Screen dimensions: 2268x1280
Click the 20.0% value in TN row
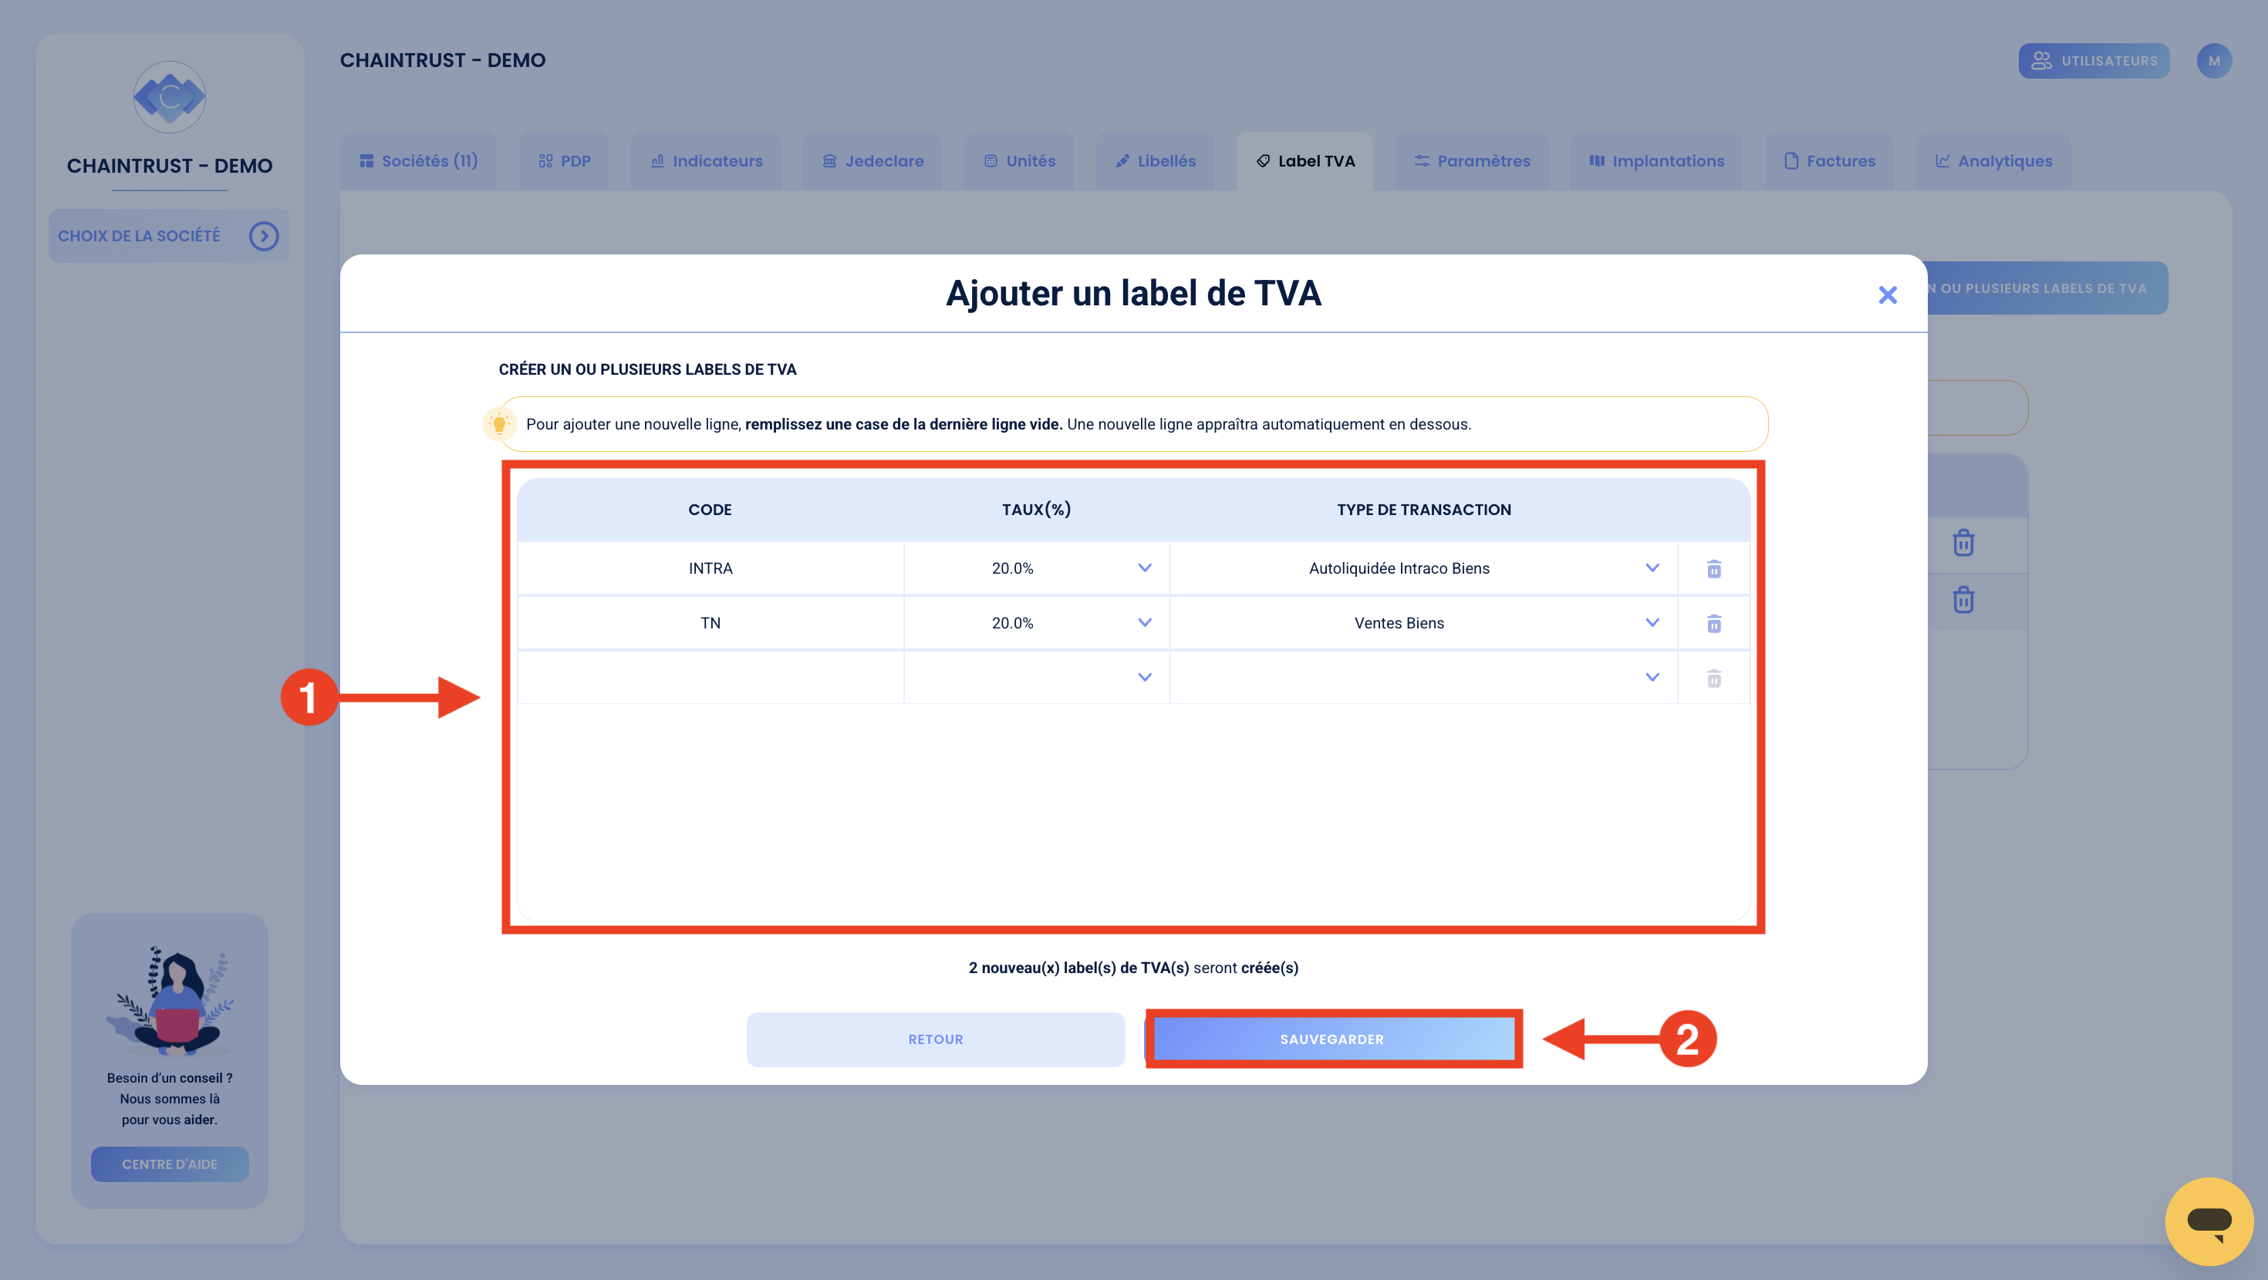(1012, 622)
